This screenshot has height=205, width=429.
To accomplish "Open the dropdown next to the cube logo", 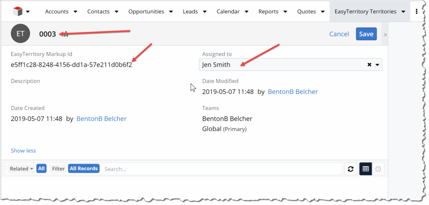I will click(x=28, y=12).
